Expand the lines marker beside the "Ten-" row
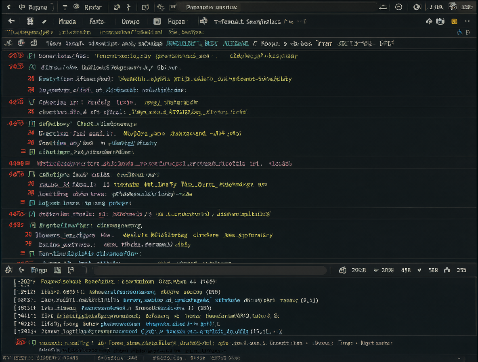Image resolution: width=478 pixels, height=362 pixels. coord(23,253)
